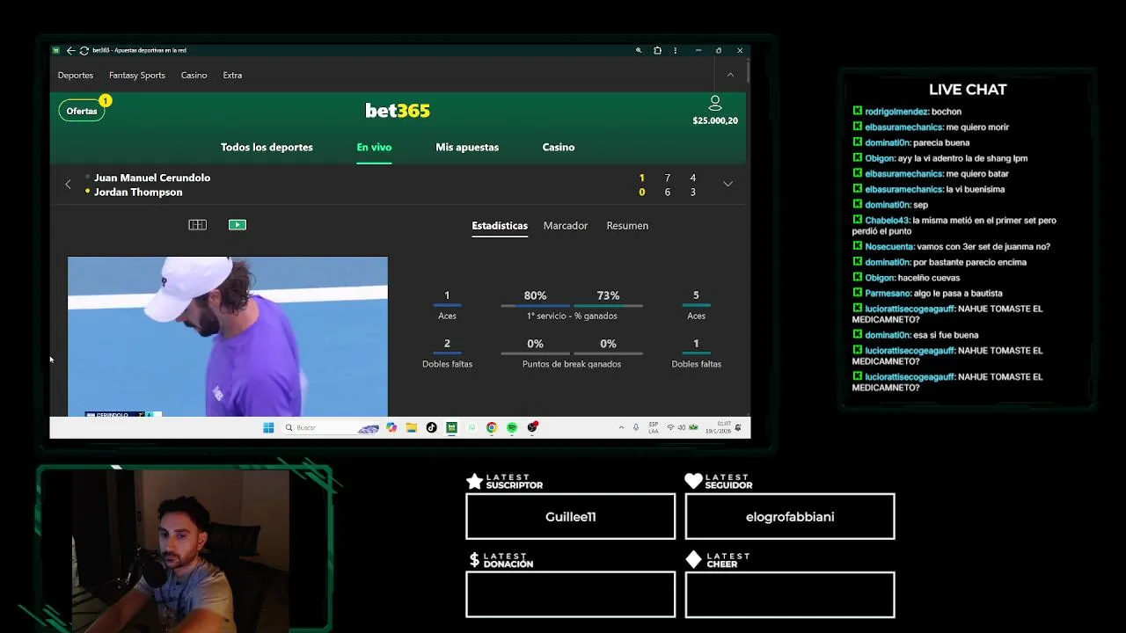
Task: Click Parmesano chat message
Action: pos(927,294)
